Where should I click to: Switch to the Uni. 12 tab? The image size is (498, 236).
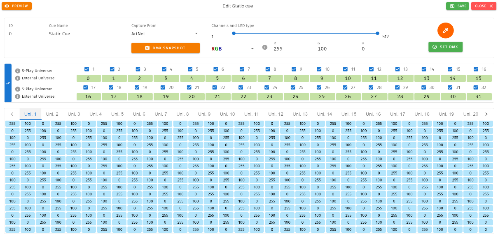tap(276, 114)
